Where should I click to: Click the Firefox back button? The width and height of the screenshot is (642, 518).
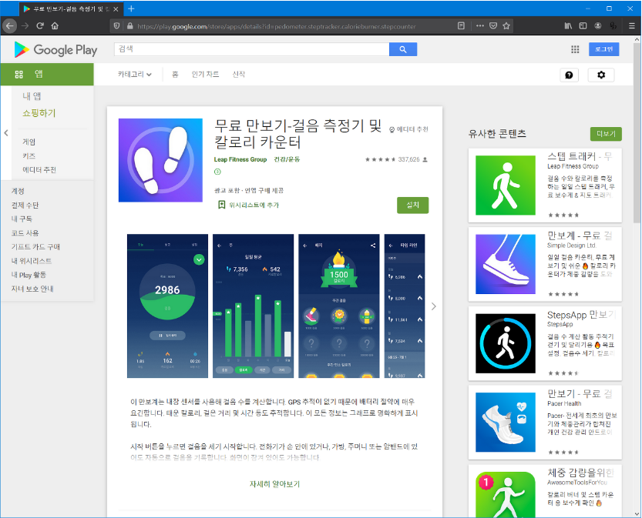[x=10, y=25]
